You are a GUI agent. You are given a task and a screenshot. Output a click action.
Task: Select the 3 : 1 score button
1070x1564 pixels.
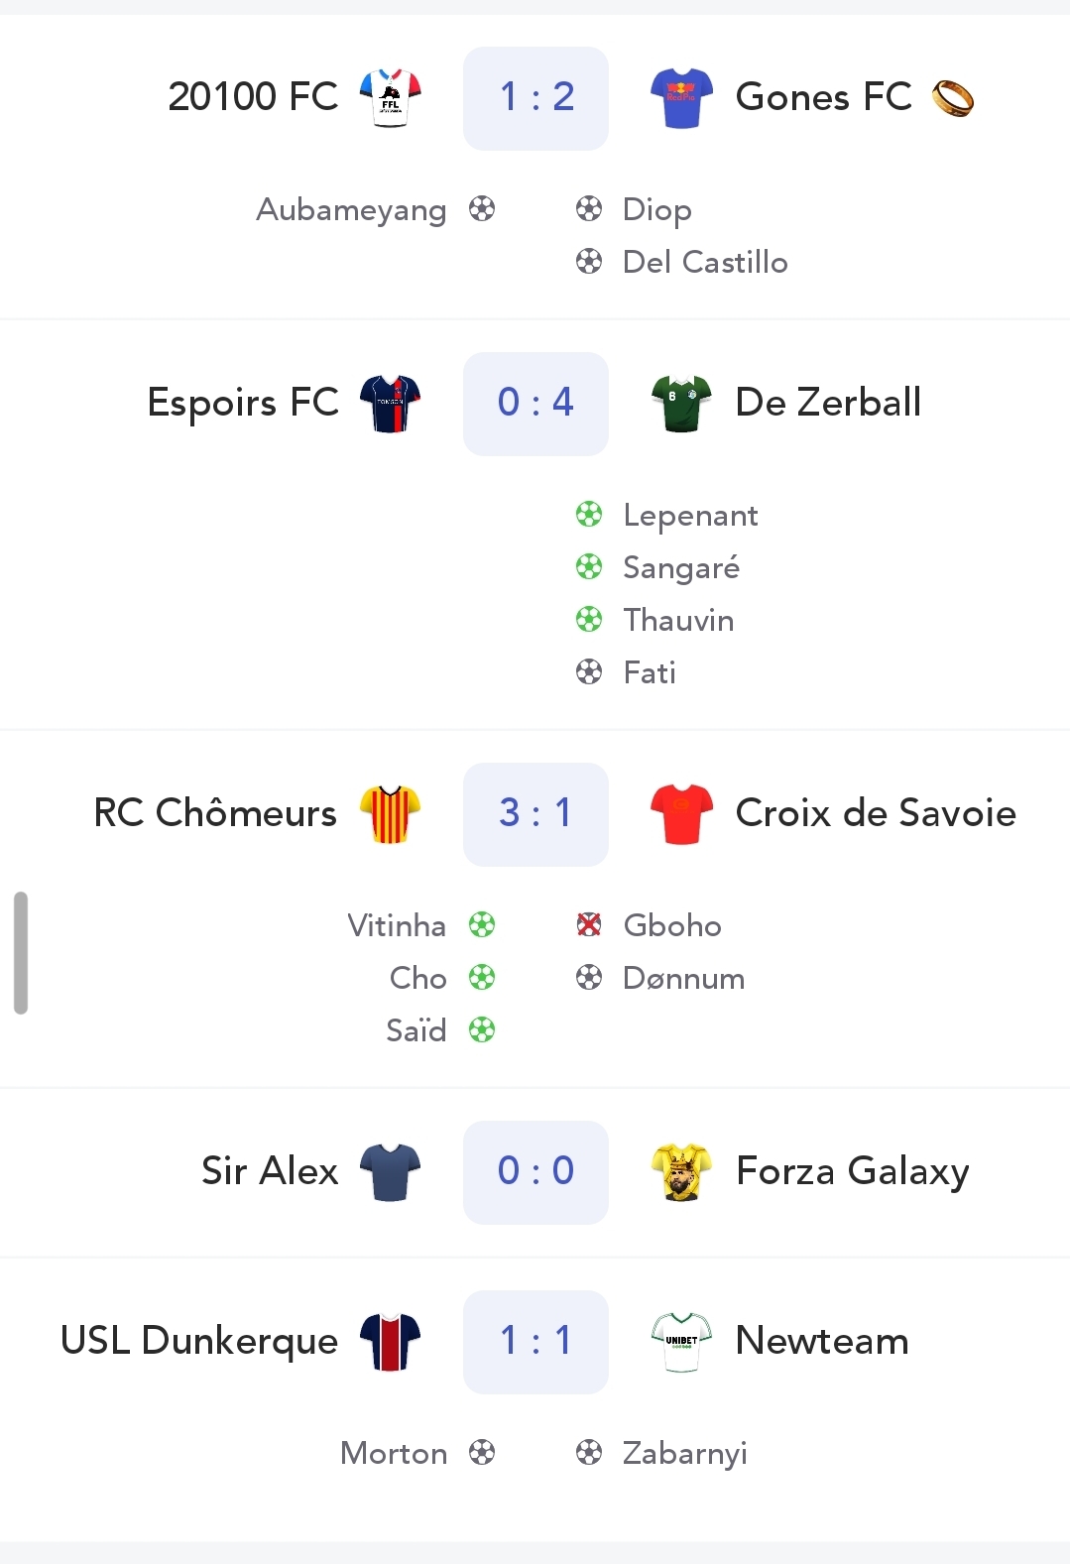tap(535, 814)
